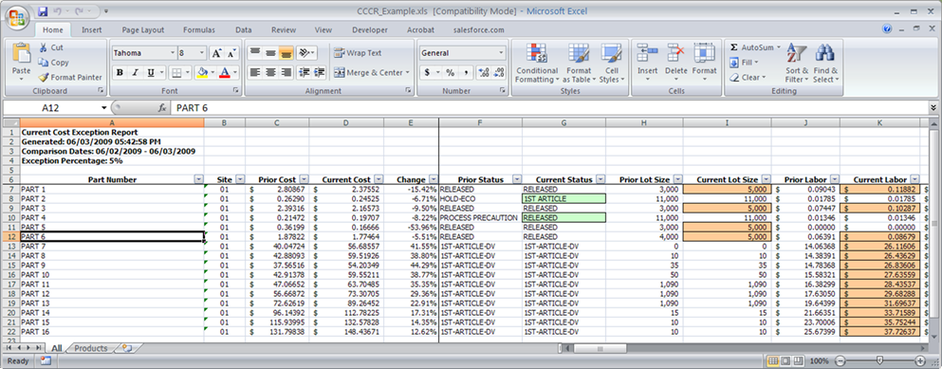Screen dimensions: 942x369
Task: Open the Formulas tab
Action: 199,29
